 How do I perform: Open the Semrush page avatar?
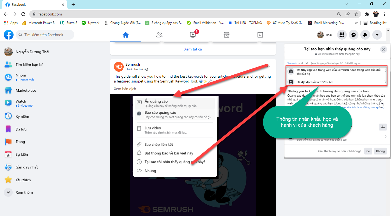(x=118, y=67)
